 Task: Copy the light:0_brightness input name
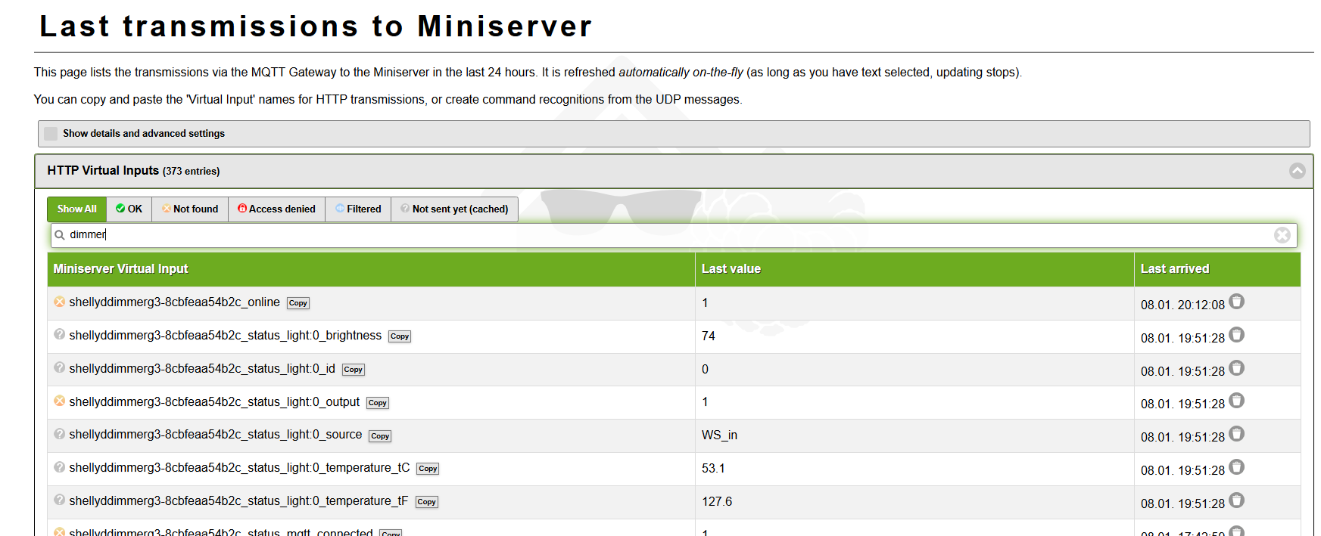400,336
